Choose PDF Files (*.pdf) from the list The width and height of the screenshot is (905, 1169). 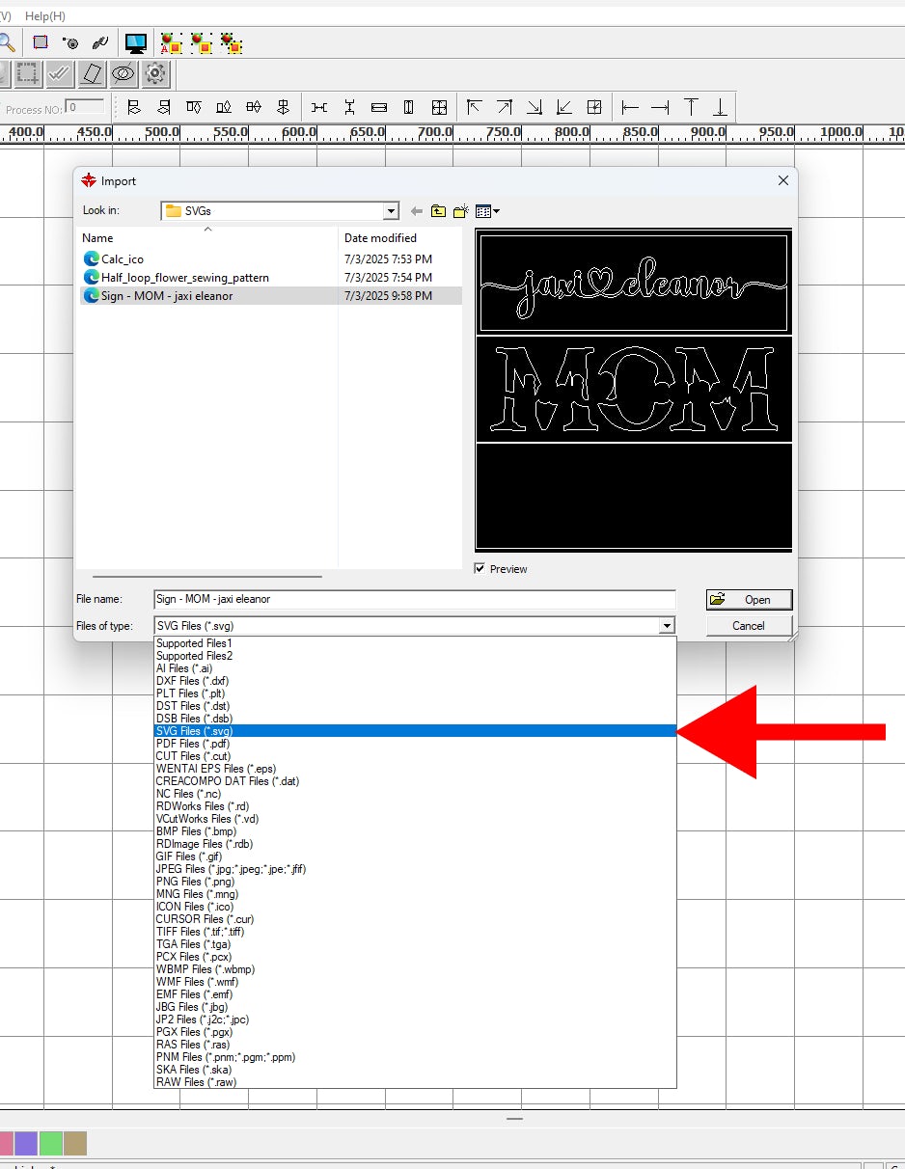click(x=415, y=744)
